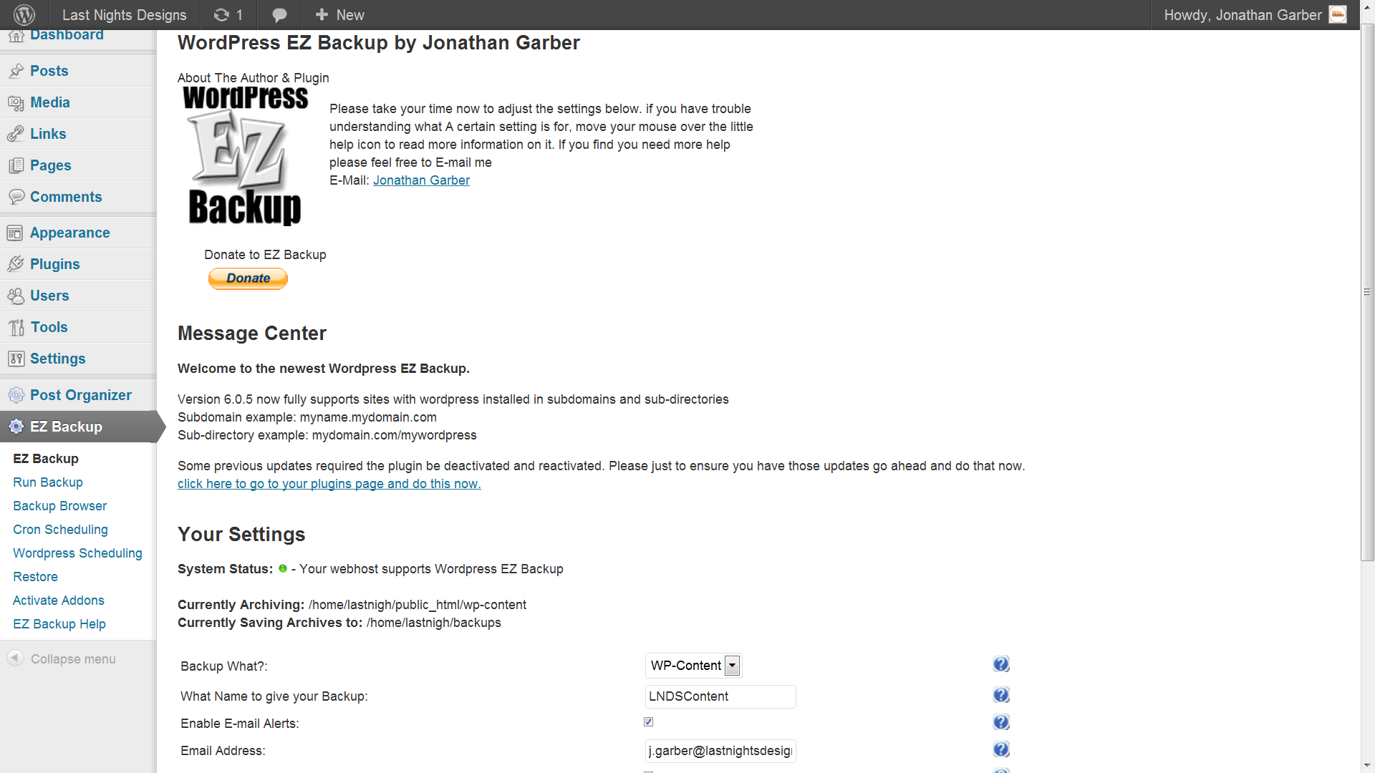This screenshot has height=773, width=1375.
Task: Click help icon for Enable E-mail Alerts
Action: click(x=1001, y=722)
